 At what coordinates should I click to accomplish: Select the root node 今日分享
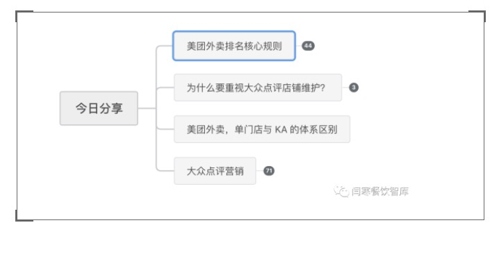pyautogui.click(x=99, y=108)
